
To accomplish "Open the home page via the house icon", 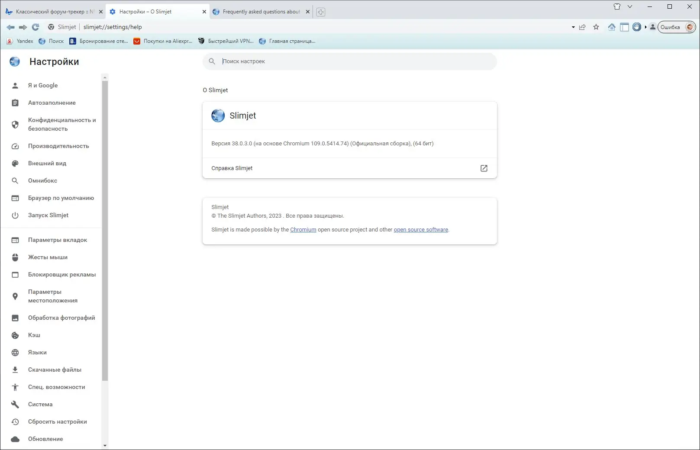I will (612, 27).
